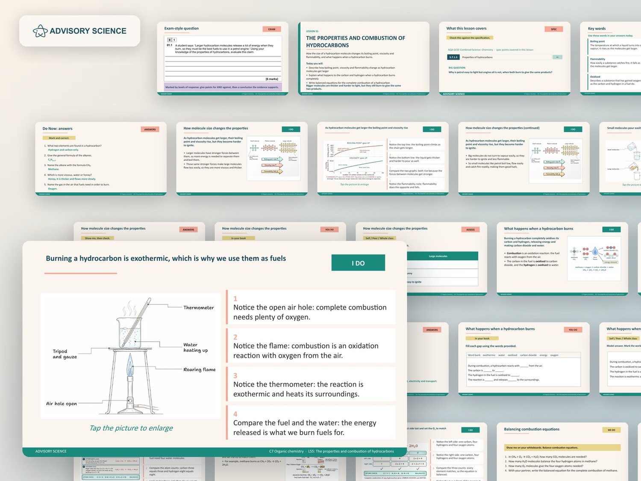Click the 5.7.1.3 Properties of hydrocarbons spec row

click(x=505, y=57)
